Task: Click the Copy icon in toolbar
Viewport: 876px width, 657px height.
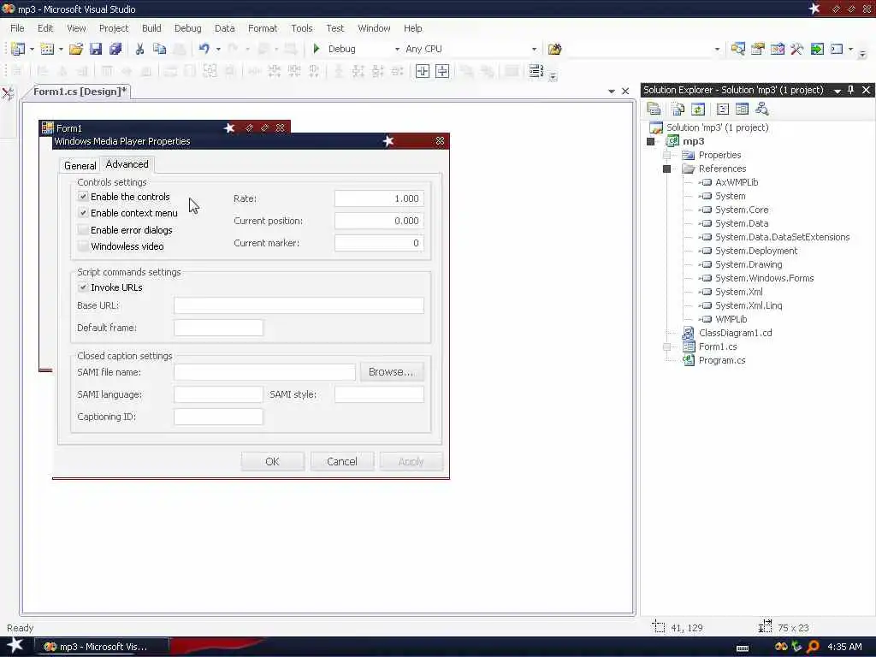Action: click(x=160, y=49)
